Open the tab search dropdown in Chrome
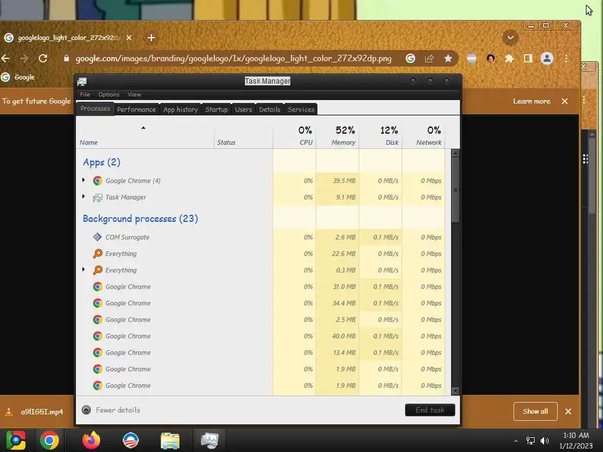This screenshot has height=452, width=603. (511, 38)
